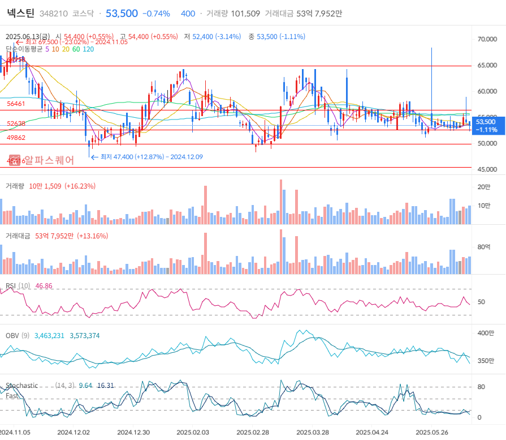The height and width of the screenshot is (440, 506).
Task: Click the 52638 horizontal line label
Action: pyautogui.click(x=16, y=123)
